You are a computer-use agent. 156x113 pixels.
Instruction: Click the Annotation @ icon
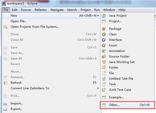point(104,51)
